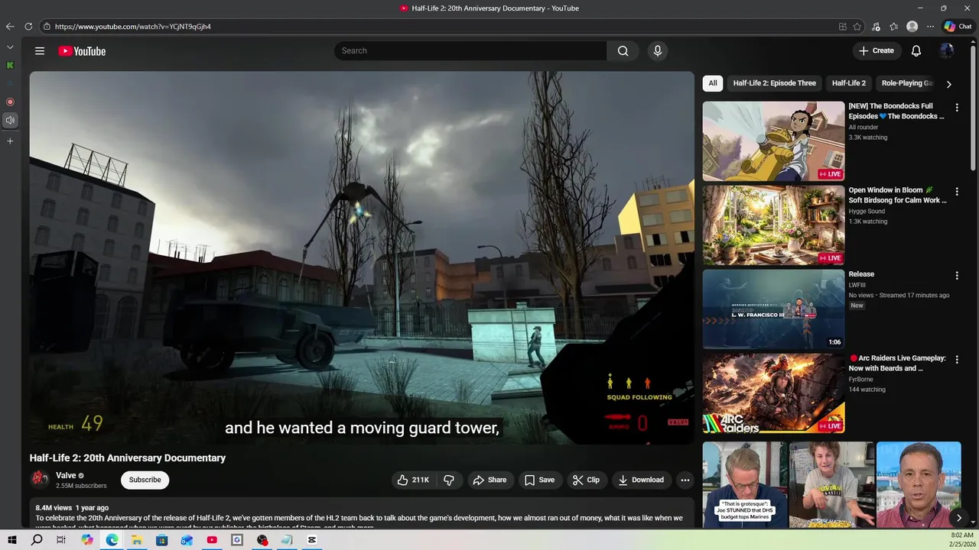Open the Hygge Sound channel name
979x550 pixels.
pyautogui.click(x=867, y=211)
